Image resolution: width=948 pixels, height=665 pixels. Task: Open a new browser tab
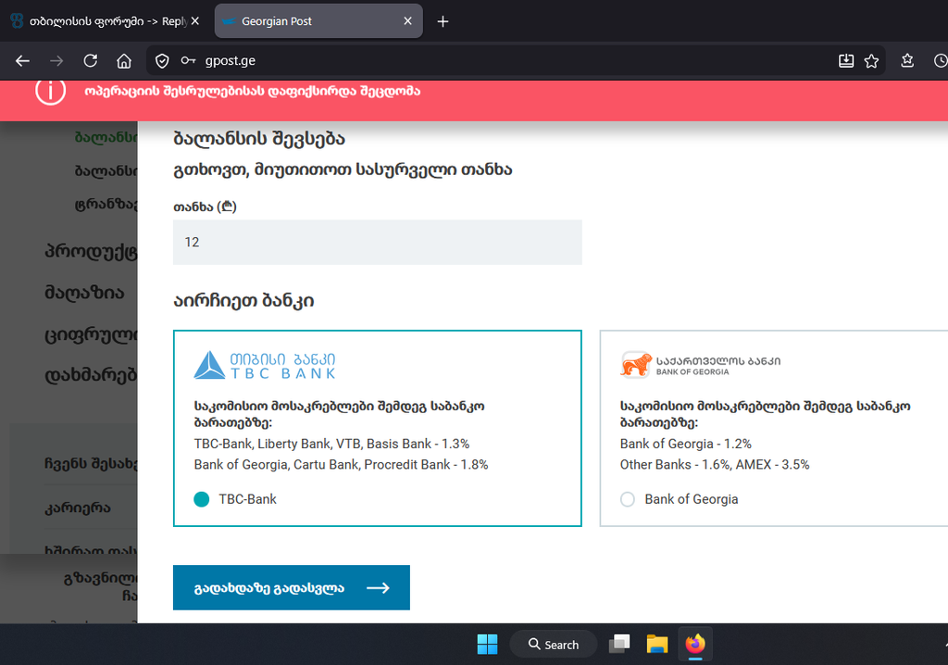[443, 21]
